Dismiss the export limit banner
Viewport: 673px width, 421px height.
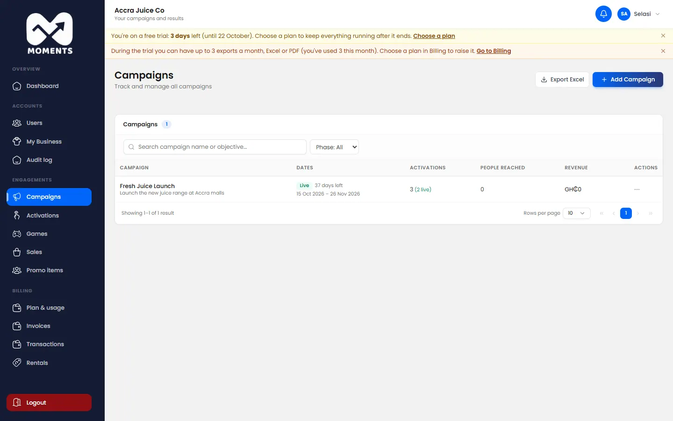(x=663, y=51)
